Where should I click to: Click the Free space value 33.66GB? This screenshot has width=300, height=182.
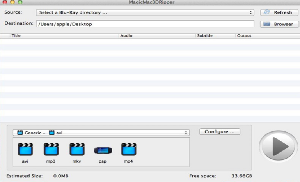(241, 176)
